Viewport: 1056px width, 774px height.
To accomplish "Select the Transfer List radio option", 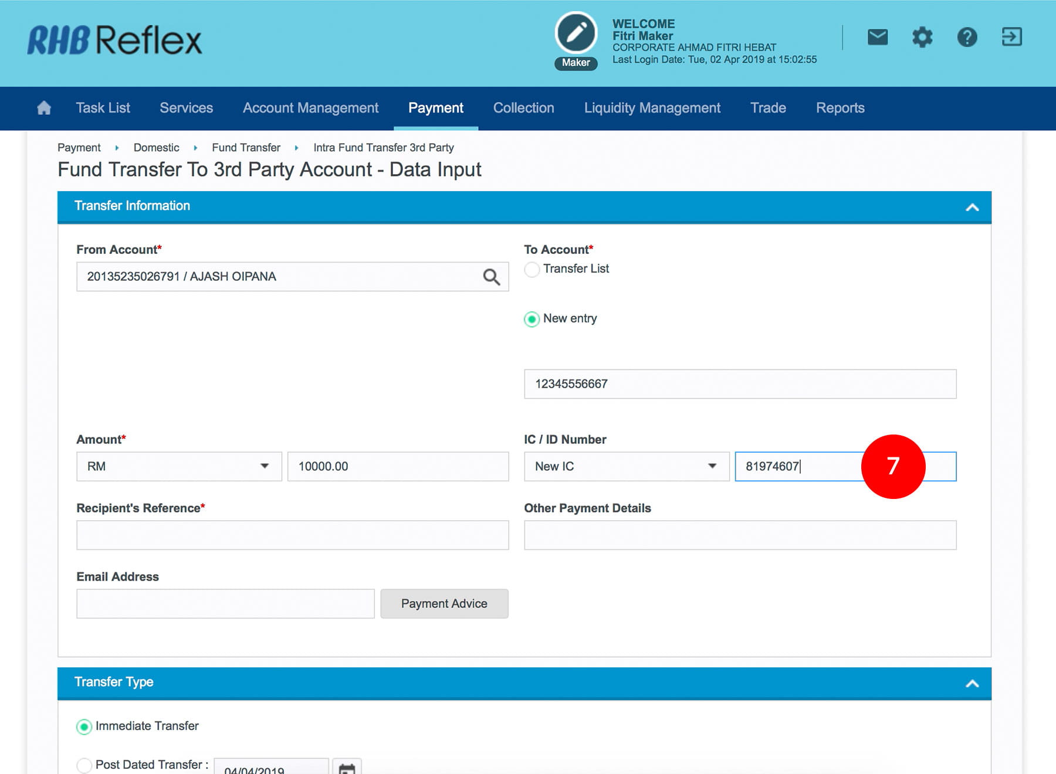I will (x=532, y=269).
